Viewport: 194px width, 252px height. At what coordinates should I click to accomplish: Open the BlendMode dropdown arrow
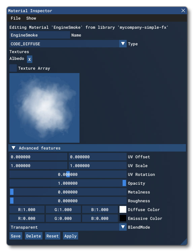pos(123,227)
